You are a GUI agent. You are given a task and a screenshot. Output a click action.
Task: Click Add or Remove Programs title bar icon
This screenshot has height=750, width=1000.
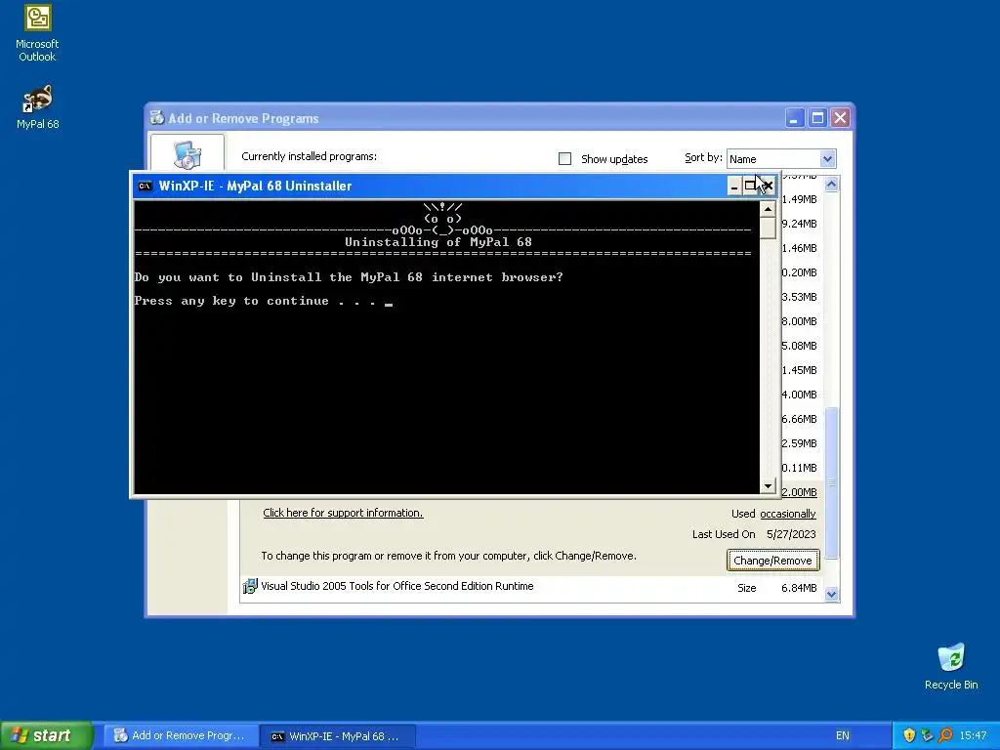click(157, 118)
